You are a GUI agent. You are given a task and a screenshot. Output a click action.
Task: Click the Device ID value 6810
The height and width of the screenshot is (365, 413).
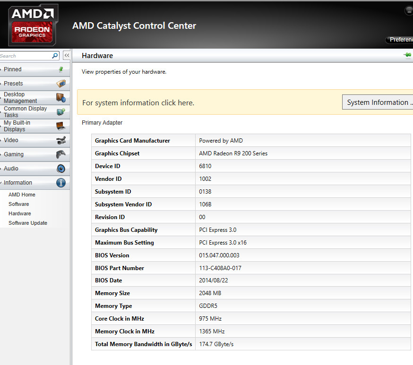pos(205,166)
